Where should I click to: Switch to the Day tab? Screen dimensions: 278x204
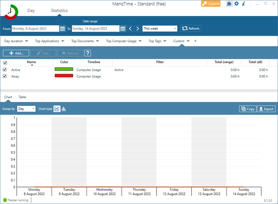31,11
